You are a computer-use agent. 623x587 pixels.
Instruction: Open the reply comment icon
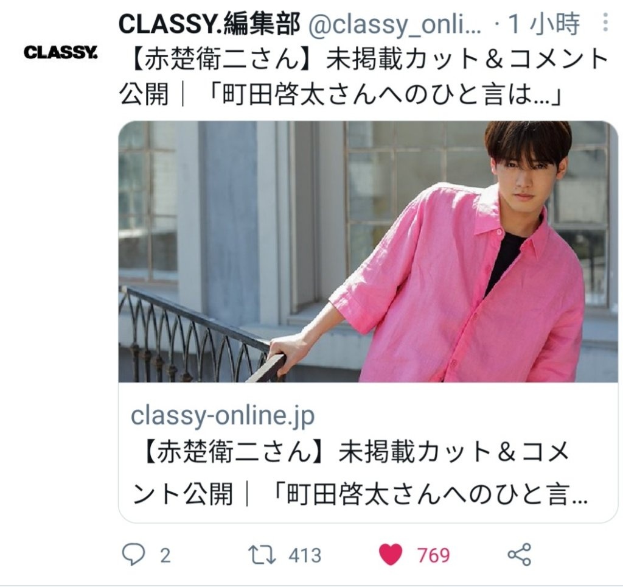pyautogui.click(x=133, y=554)
